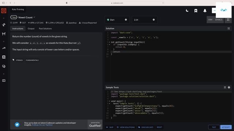Open the Discord chat sidebar icon

coord(4,57)
